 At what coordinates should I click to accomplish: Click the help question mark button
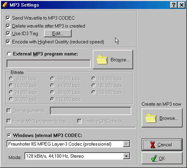point(174,5)
